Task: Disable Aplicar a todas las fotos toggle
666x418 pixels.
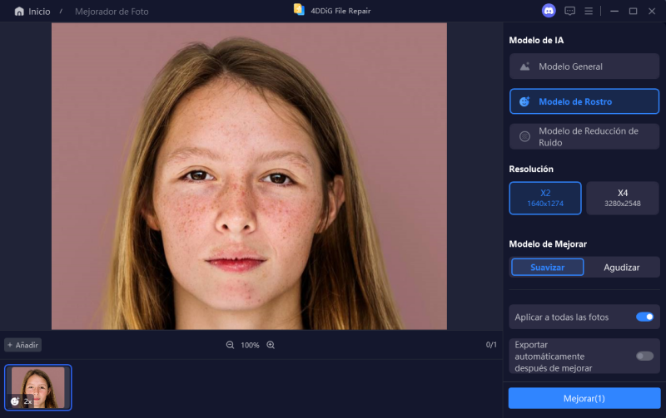Action: pyautogui.click(x=644, y=317)
